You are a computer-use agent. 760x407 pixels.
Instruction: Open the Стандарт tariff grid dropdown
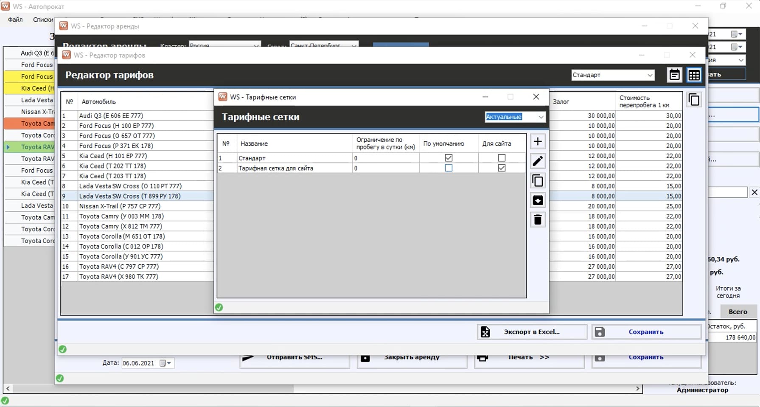tap(650, 75)
